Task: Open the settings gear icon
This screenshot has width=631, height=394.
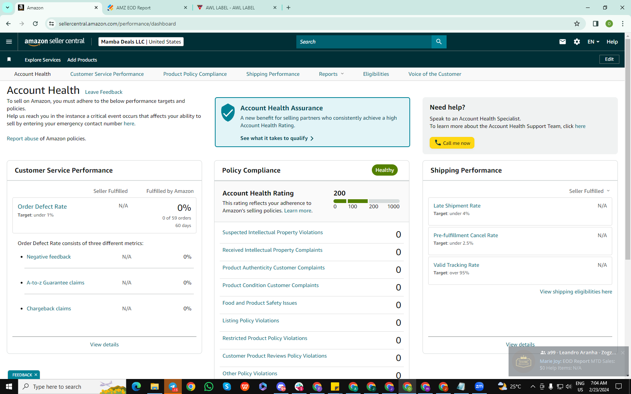Action: coord(577,42)
